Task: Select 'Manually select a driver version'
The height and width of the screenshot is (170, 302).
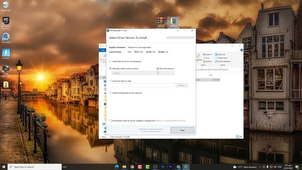Action: [x=124, y=68]
